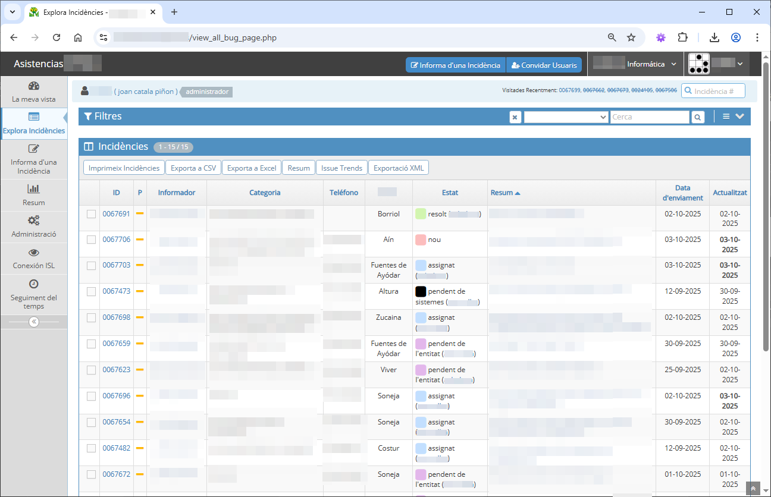Go to Informa d'una Incidència sidebar item
The width and height of the screenshot is (771, 497).
34,159
